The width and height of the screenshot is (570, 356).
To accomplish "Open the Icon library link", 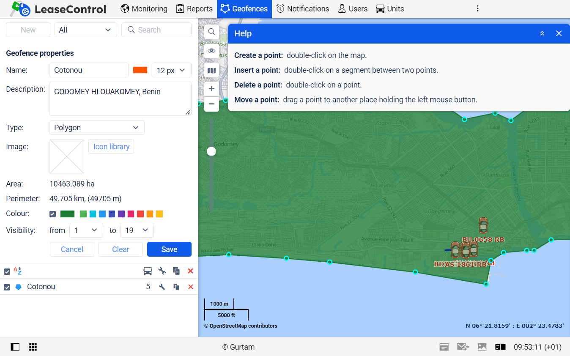I will pyautogui.click(x=111, y=146).
